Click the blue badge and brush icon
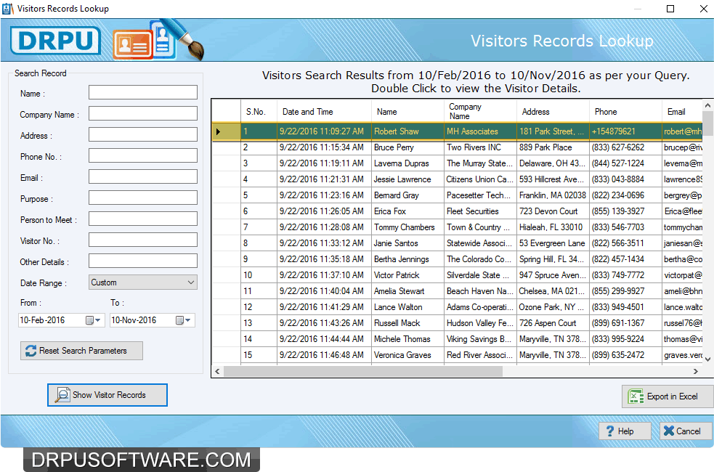 point(161,41)
